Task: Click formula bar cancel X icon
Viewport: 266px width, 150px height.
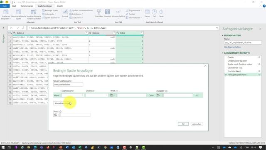Action: click(x=11, y=28)
